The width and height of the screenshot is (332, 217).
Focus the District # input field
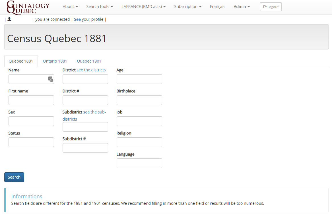85,100
